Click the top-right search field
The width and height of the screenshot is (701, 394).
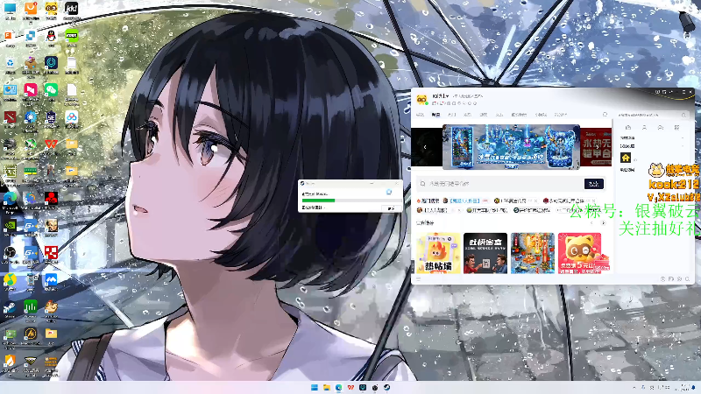point(653,116)
